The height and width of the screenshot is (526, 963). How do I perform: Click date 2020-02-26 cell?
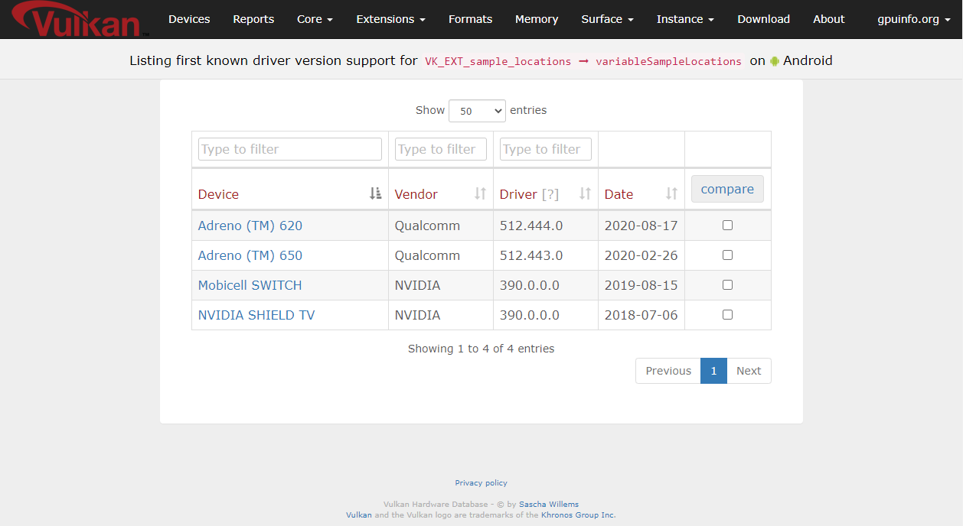click(x=641, y=255)
